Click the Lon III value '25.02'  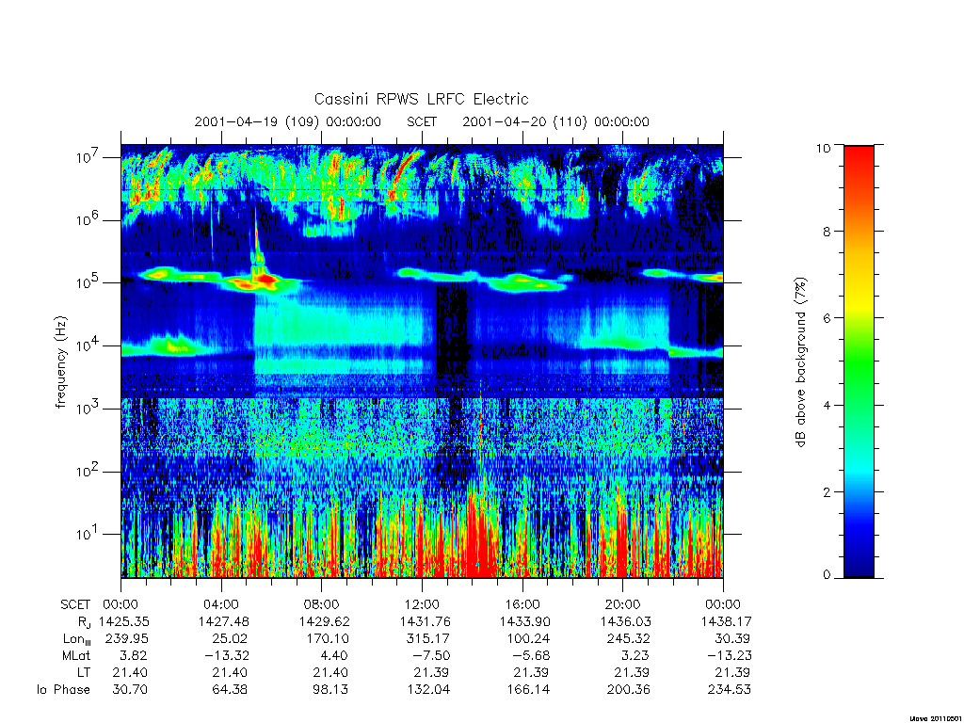[230, 639]
